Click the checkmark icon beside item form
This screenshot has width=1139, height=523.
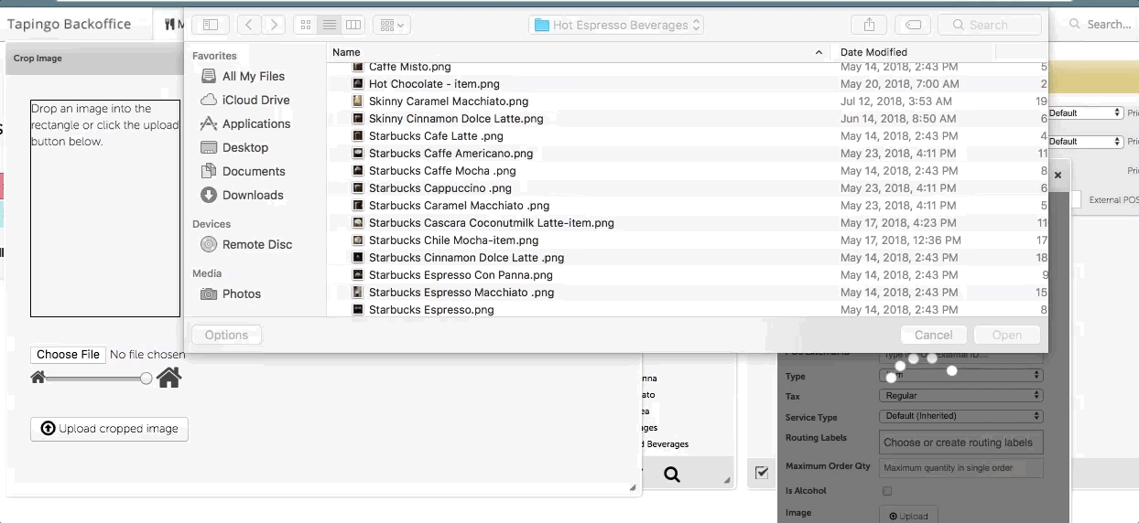click(x=762, y=473)
